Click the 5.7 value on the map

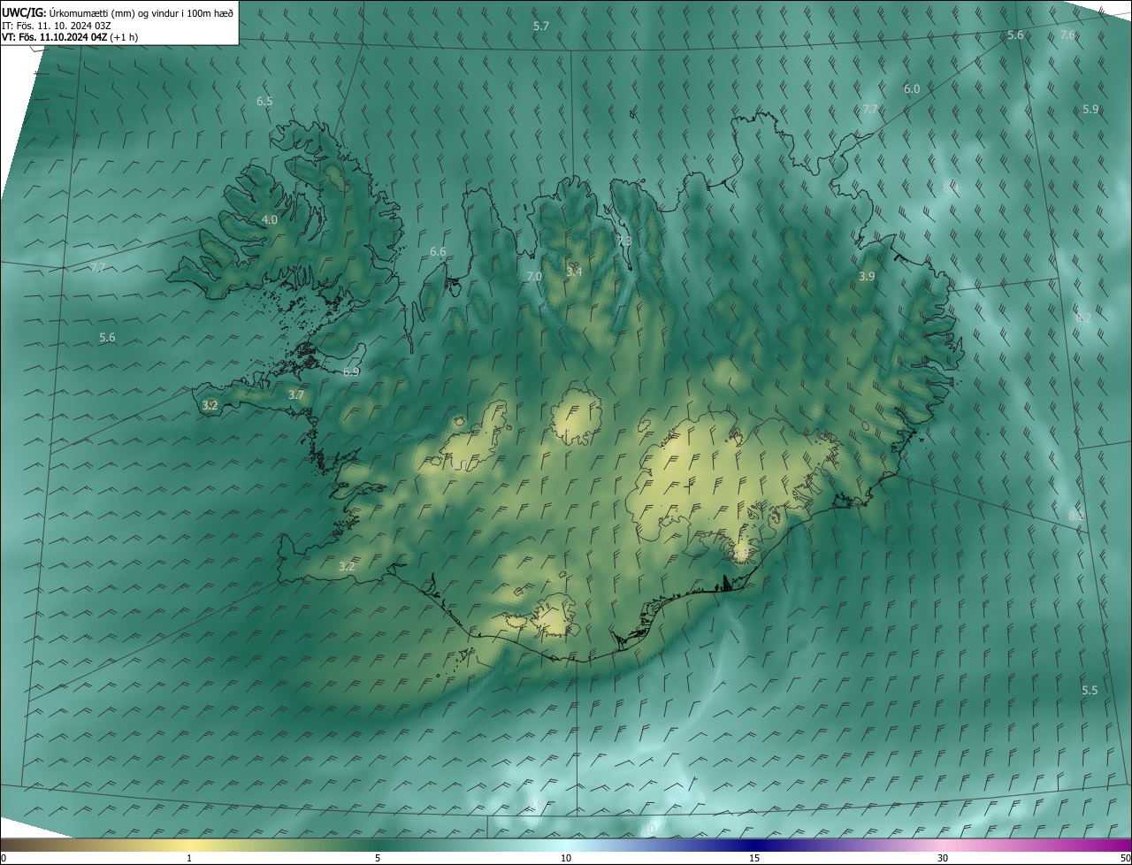[x=541, y=27]
